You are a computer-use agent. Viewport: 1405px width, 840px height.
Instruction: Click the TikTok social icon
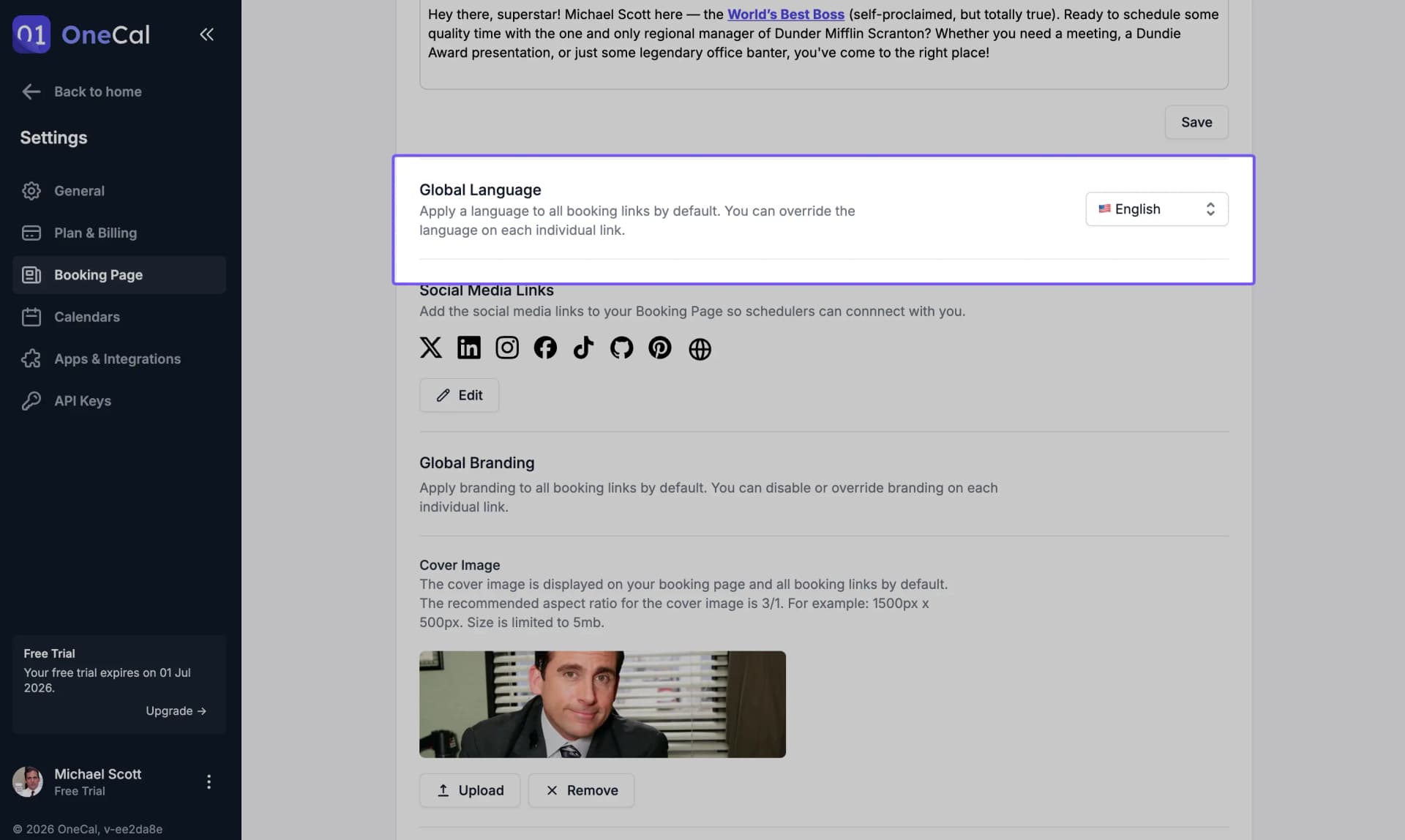[583, 348]
